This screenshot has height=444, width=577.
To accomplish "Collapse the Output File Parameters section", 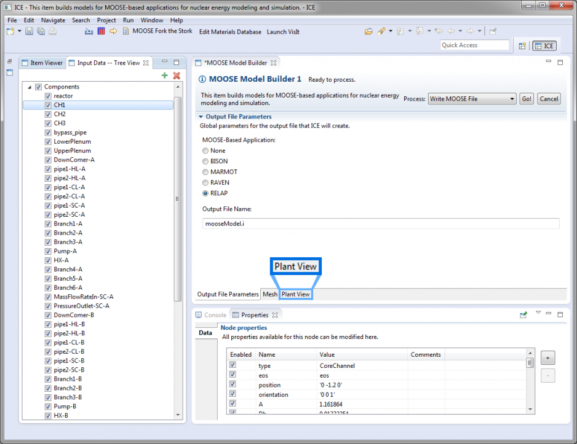I will pos(201,117).
